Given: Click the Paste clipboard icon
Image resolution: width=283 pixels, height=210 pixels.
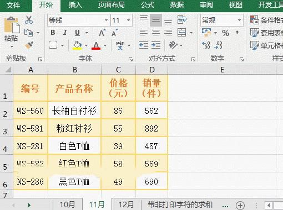Looking at the screenshot, I should [x=12, y=25].
